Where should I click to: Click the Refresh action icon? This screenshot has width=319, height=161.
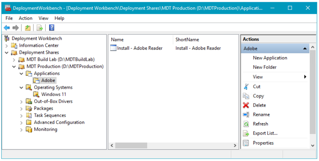point(246,124)
